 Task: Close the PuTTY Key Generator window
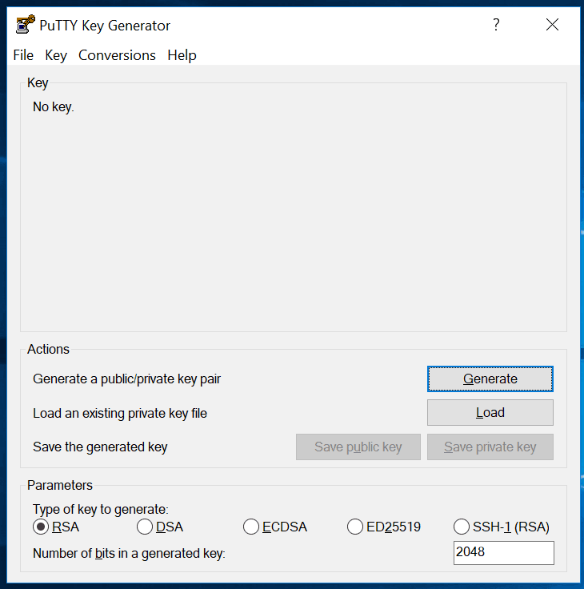(x=552, y=25)
